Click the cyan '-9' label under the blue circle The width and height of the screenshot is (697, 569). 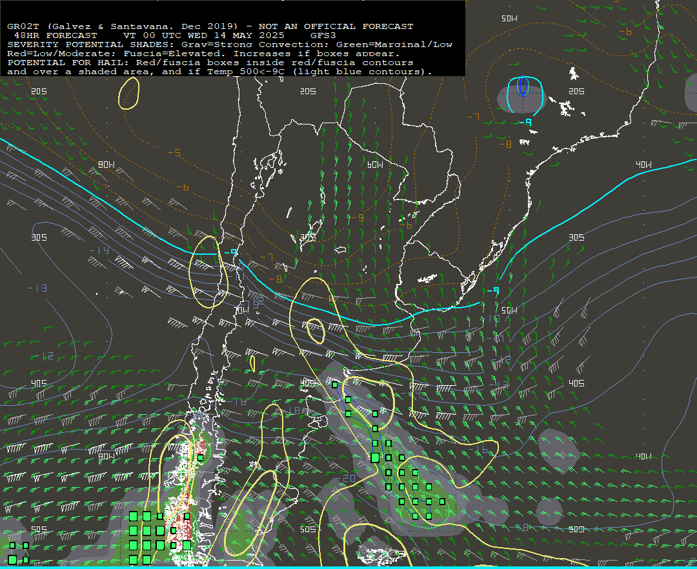pyautogui.click(x=526, y=122)
